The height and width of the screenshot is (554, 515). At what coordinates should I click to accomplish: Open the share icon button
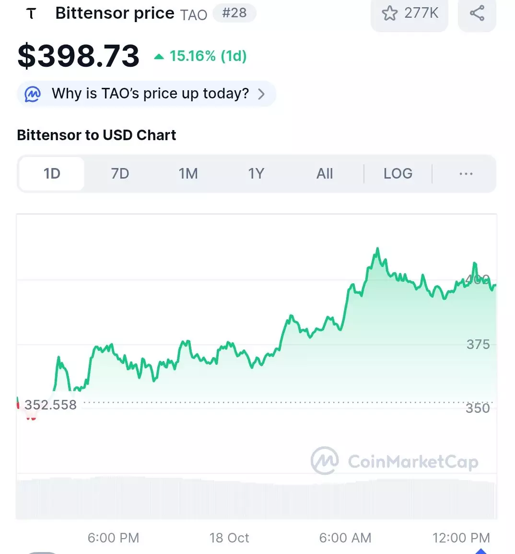pos(477,13)
